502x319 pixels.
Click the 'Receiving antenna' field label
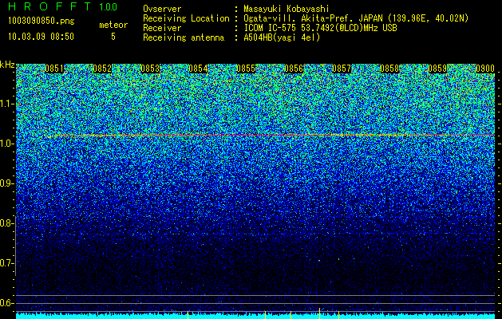click(x=184, y=37)
